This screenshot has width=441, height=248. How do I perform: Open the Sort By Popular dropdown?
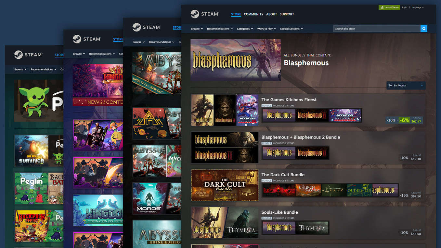tap(406, 85)
